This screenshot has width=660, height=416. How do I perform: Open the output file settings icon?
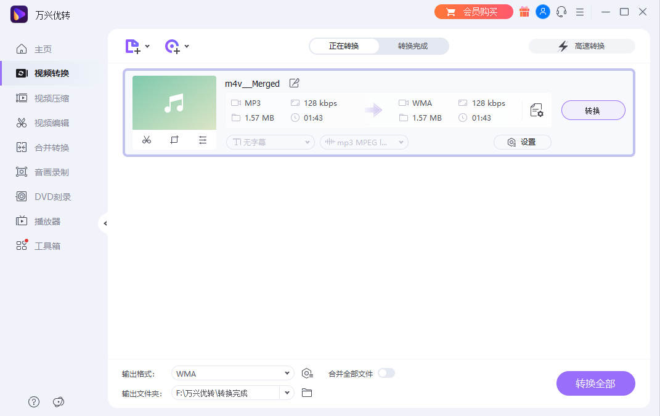click(537, 110)
